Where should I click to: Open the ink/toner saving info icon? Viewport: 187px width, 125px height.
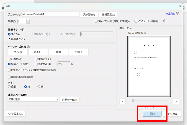[165, 21]
